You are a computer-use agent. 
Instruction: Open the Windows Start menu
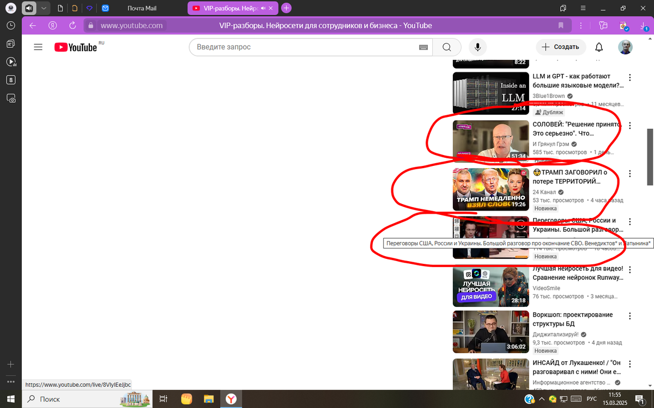(11, 399)
